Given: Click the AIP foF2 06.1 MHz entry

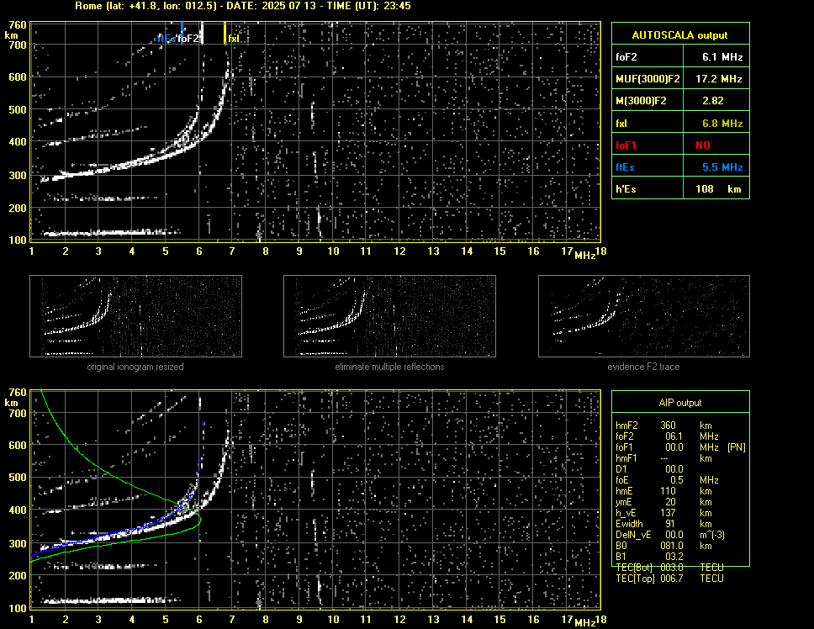Looking at the screenshot, I should [x=667, y=436].
